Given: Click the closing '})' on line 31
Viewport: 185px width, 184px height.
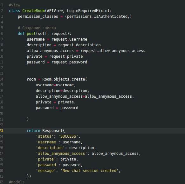Looking at the screenshot, I should coord(29,176).
